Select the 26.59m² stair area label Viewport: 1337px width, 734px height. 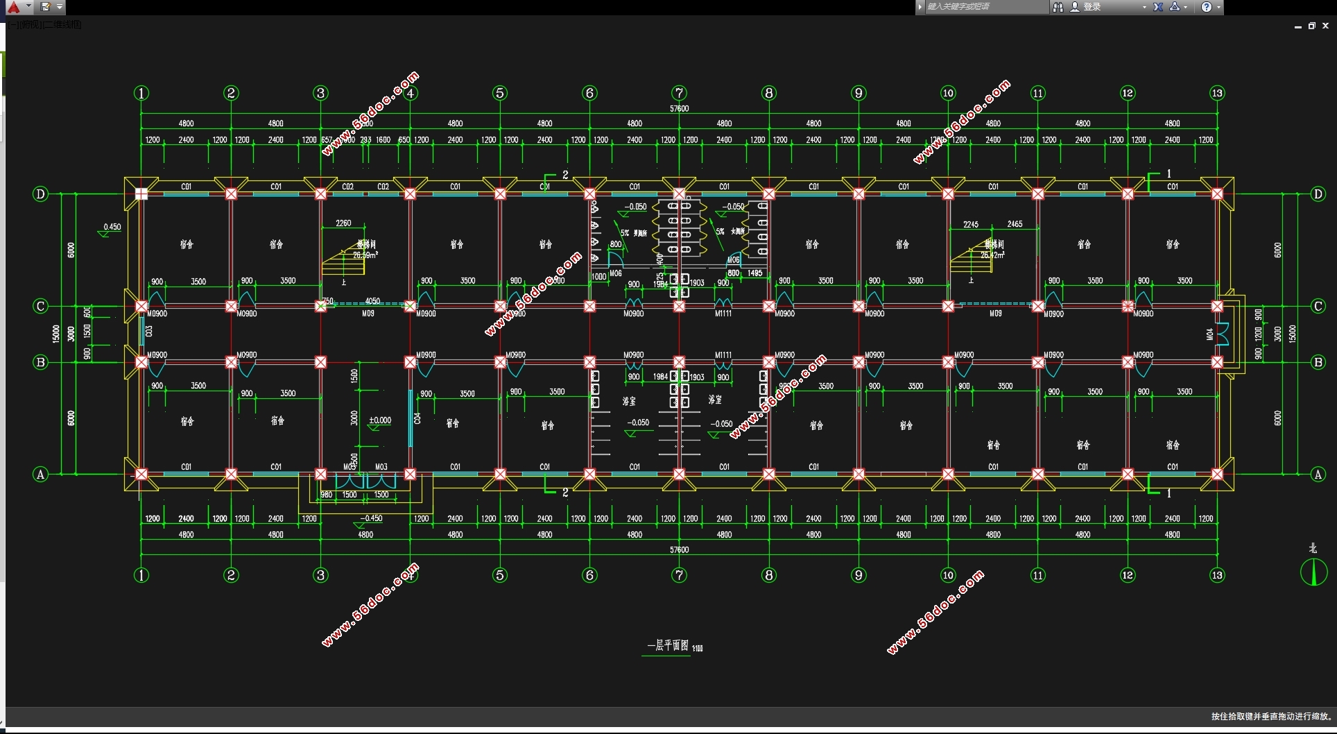(365, 255)
